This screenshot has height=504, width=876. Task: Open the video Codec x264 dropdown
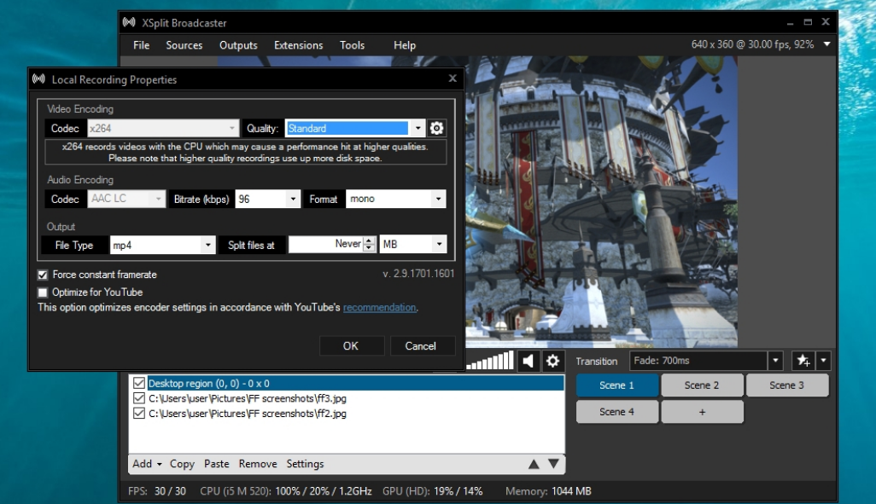pyautogui.click(x=163, y=129)
